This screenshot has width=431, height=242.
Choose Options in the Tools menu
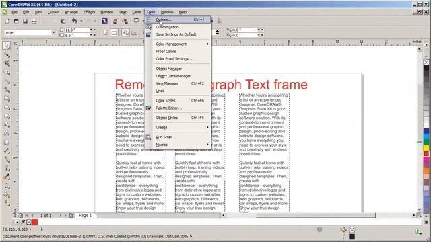click(x=178, y=19)
